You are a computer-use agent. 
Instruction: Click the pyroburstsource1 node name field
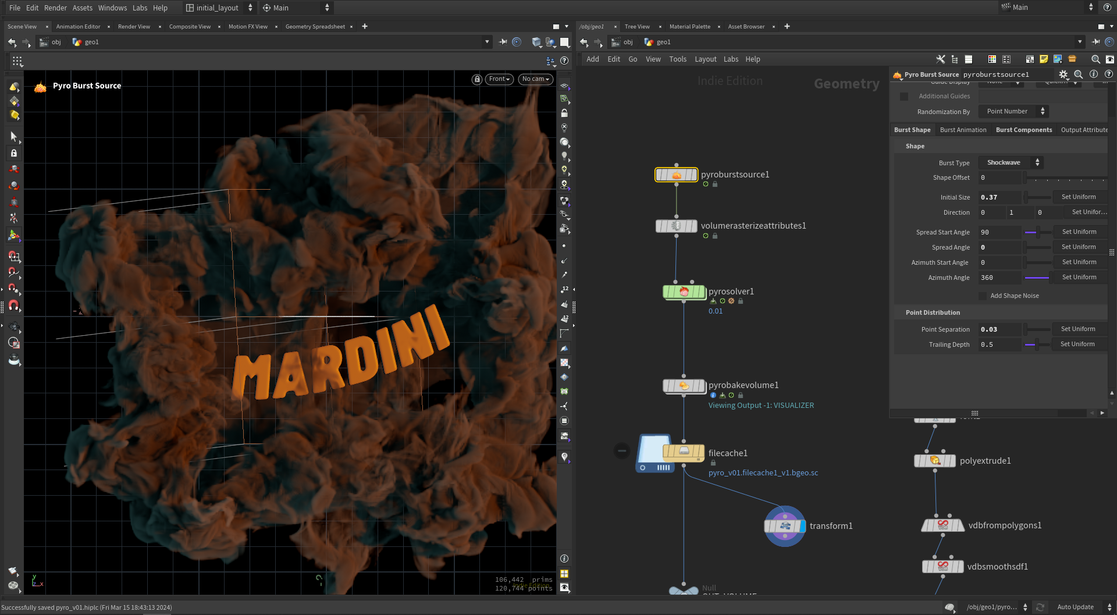coord(1007,74)
